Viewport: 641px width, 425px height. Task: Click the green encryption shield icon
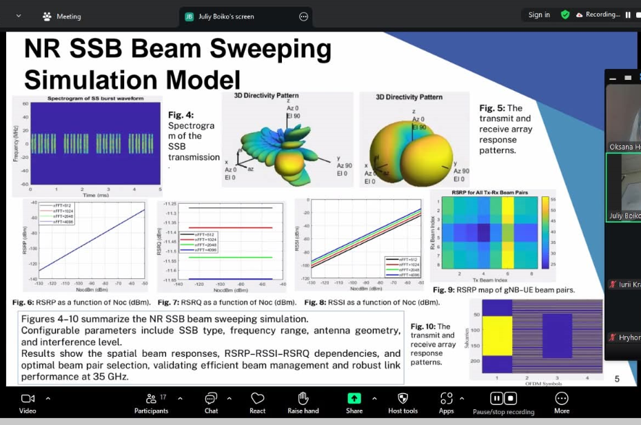tap(565, 14)
